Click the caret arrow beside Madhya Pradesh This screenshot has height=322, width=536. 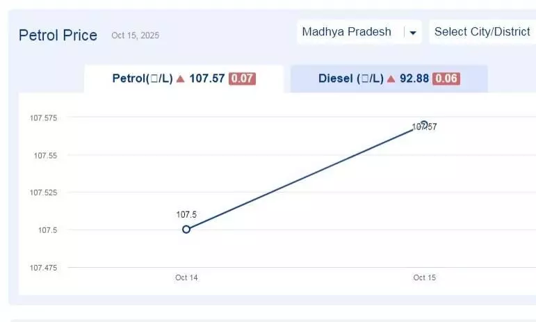coord(413,33)
